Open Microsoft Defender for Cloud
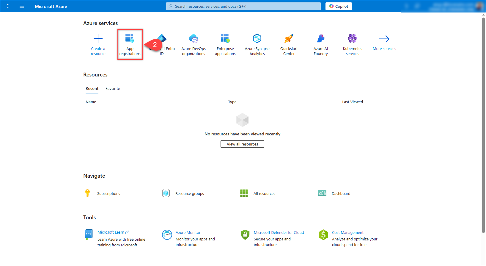 279,233
